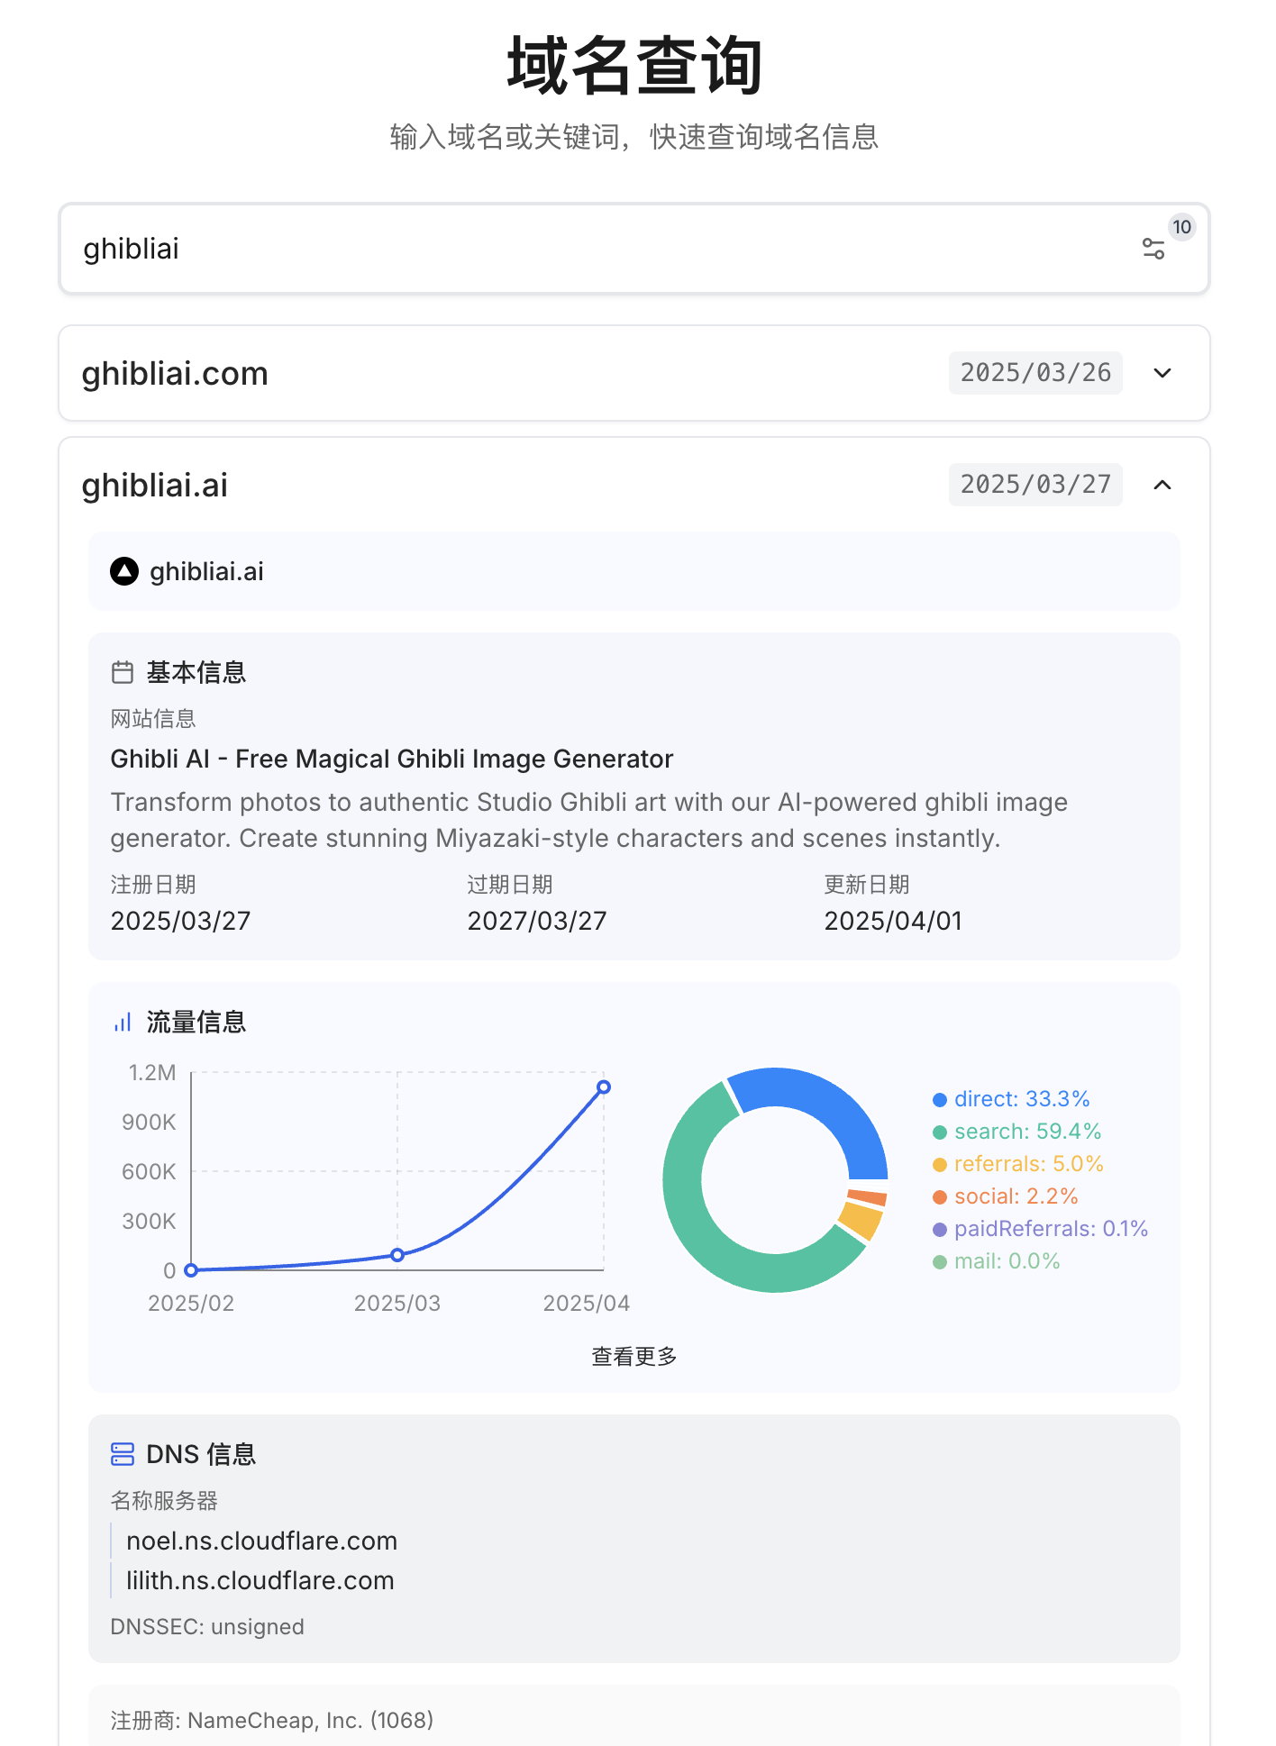Click the domain search field containing ghibliai

click(x=634, y=249)
